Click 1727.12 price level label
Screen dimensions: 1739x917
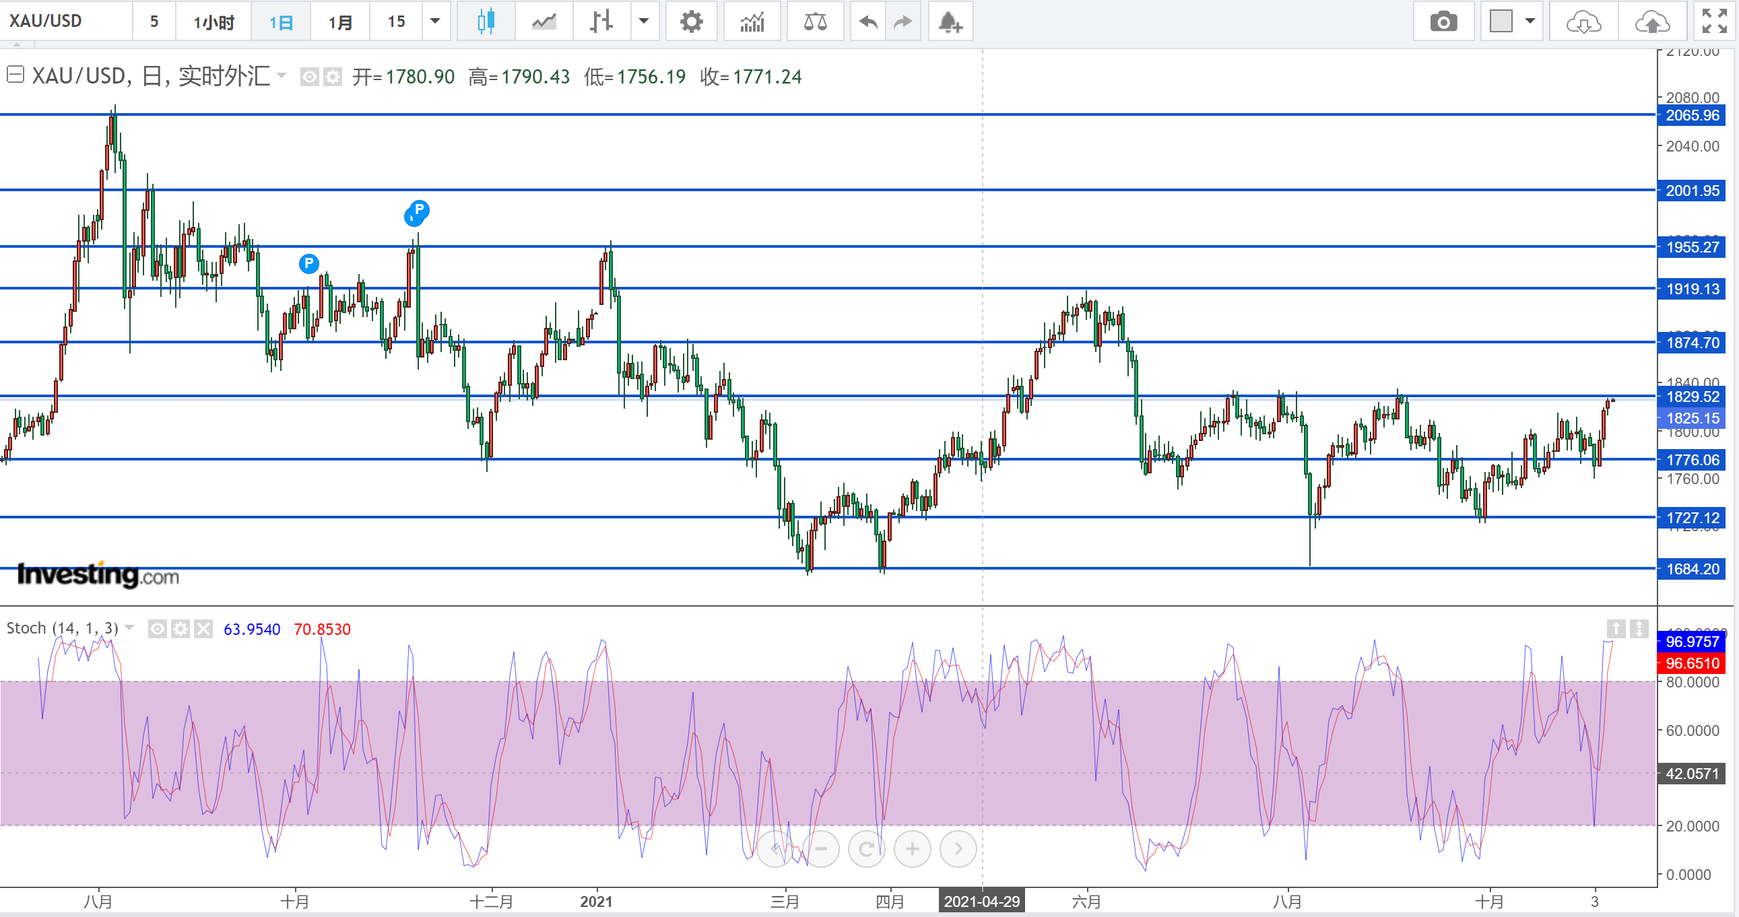[1692, 518]
